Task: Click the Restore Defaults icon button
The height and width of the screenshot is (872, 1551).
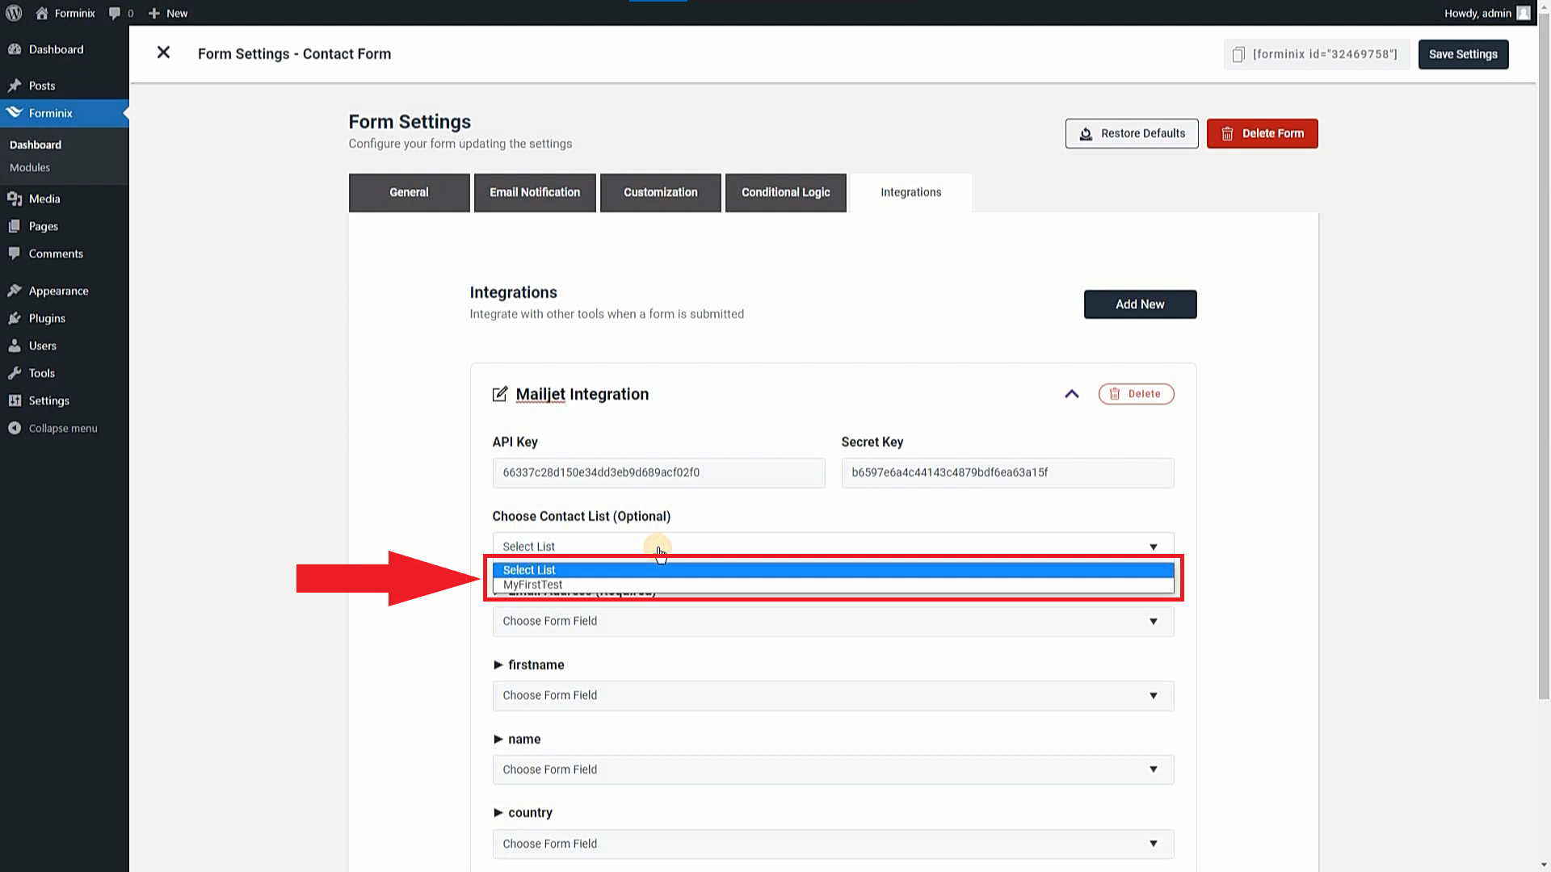Action: click(1084, 133)
